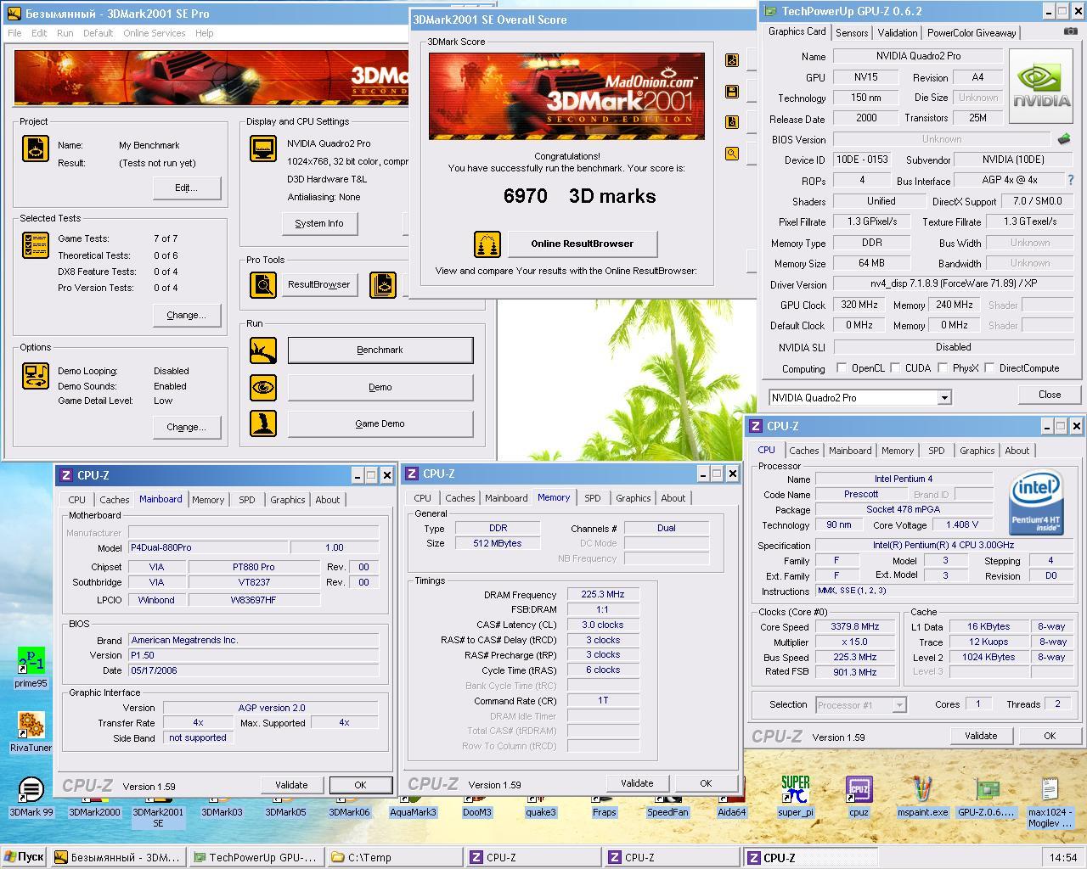The height and width of the screenshot is (869, 1087).
Task: Click the Selected Tests checklist icon
Action: [x=36, y=245]
